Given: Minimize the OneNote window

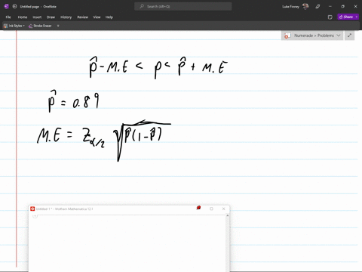Looking at the screenshot, I should click(x=330, y=7).
